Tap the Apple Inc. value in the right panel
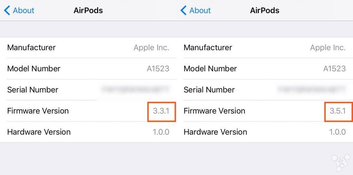 (x=328, y=47)
